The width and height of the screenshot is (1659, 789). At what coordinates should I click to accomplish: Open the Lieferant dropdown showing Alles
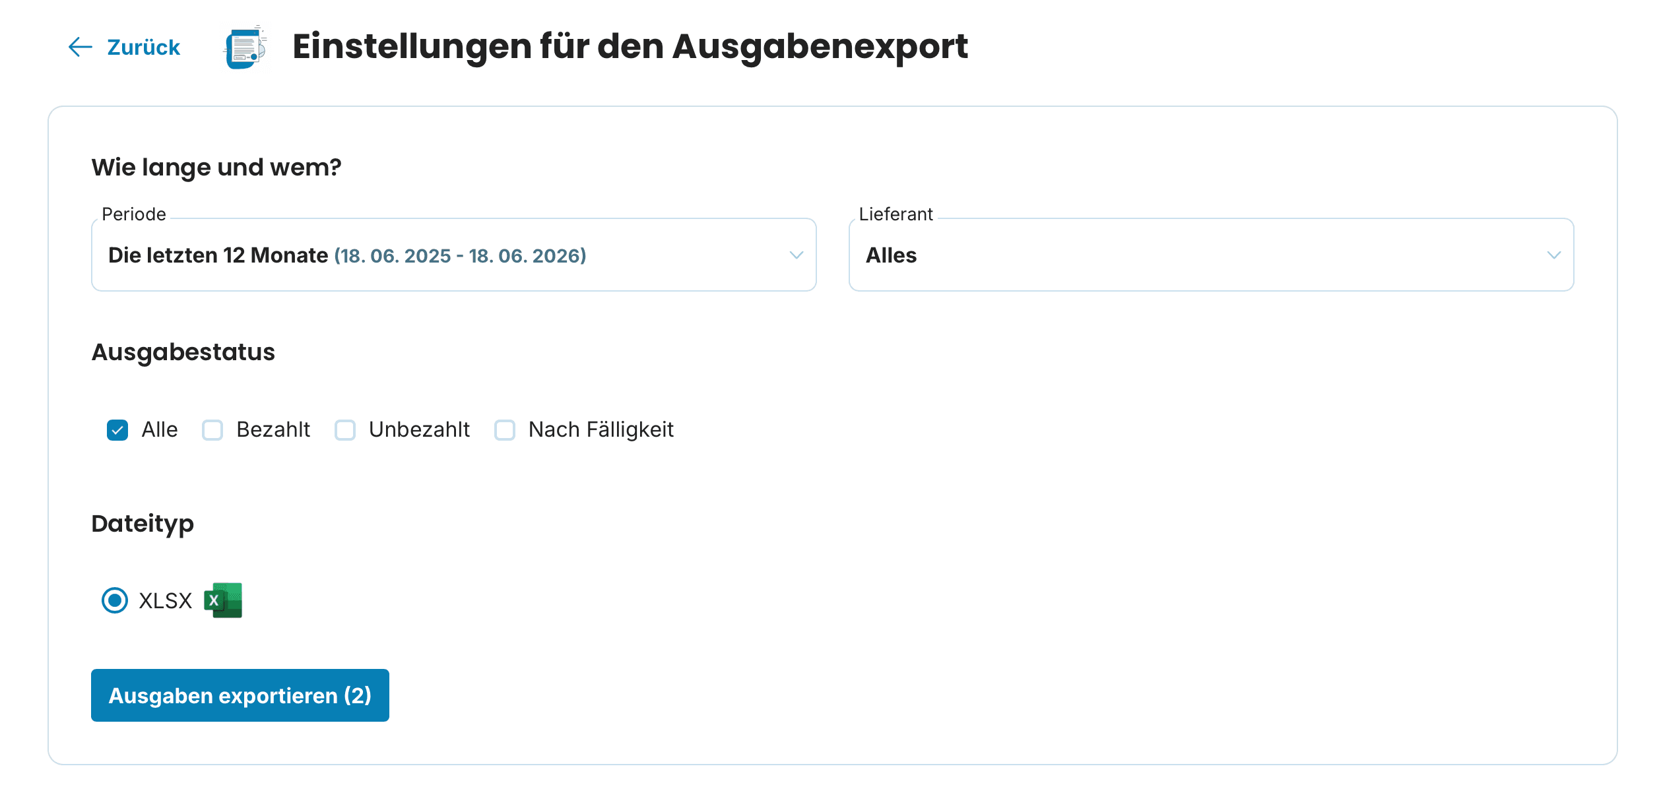point(1211,255)
